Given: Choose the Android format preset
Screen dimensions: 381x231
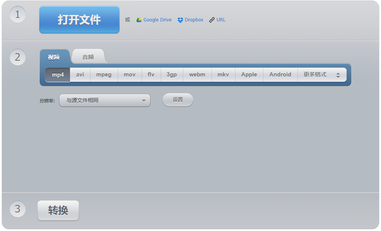Looking at the screenshot, I should (280, 75).
